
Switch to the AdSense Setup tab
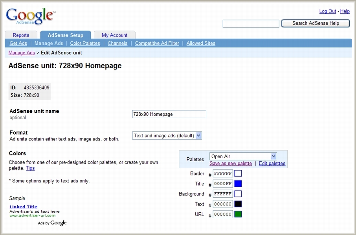click(x=65, y=35)
